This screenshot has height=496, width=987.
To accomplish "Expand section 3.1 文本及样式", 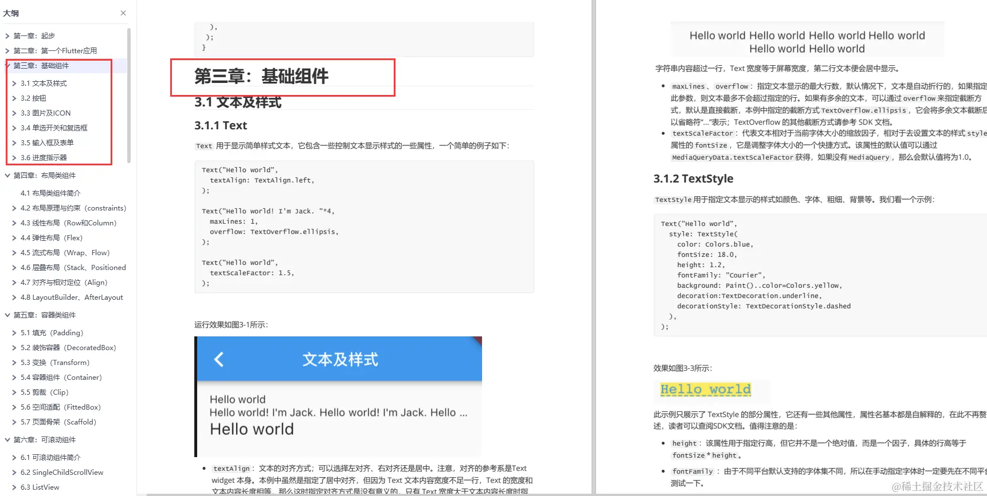I will (x=14, y=83).
